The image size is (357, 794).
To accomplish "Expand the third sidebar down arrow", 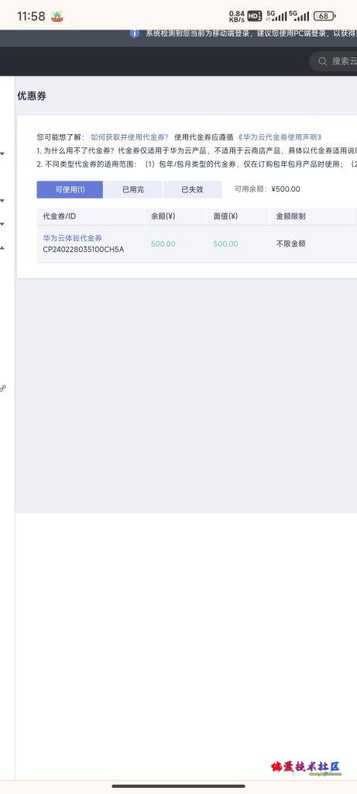I will 2,224.
